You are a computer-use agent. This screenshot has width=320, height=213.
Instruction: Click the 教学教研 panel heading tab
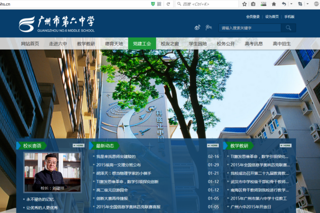pyautogui.click(x=239, y=146)
